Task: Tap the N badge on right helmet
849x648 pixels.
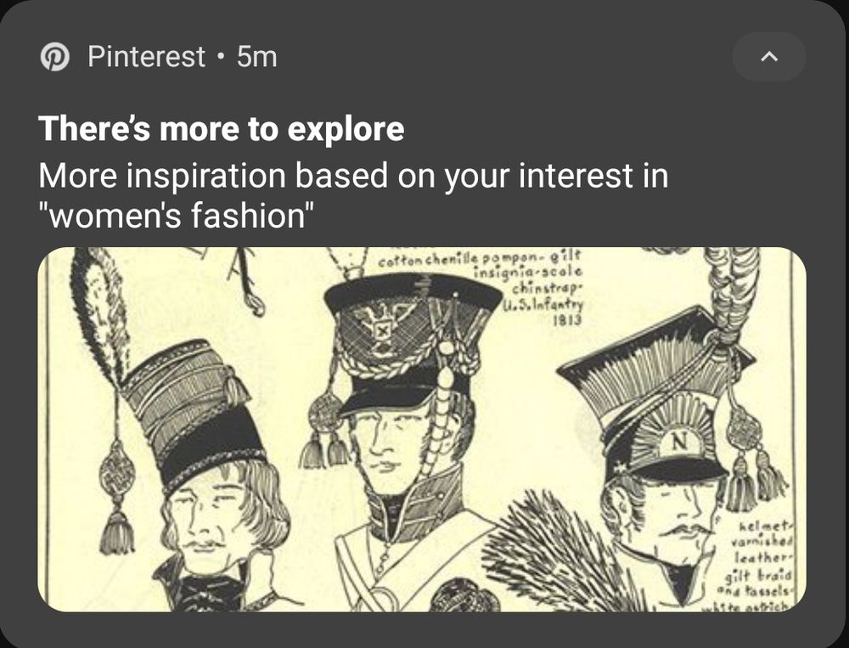Action: (x=680, y=442)
